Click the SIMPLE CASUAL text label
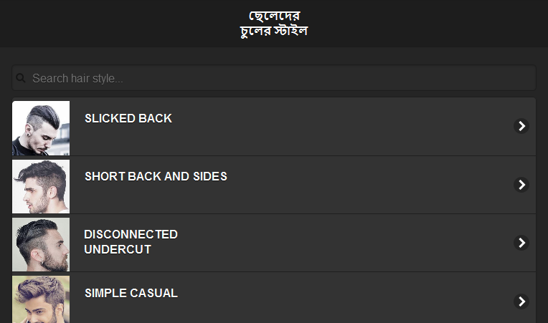Image resolution: width=548 pixels, height=323 pixels. click(x=131, y=293)
